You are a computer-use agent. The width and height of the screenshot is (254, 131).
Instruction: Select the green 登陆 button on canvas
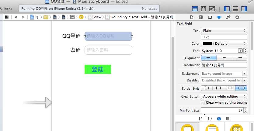pos(98,69)
